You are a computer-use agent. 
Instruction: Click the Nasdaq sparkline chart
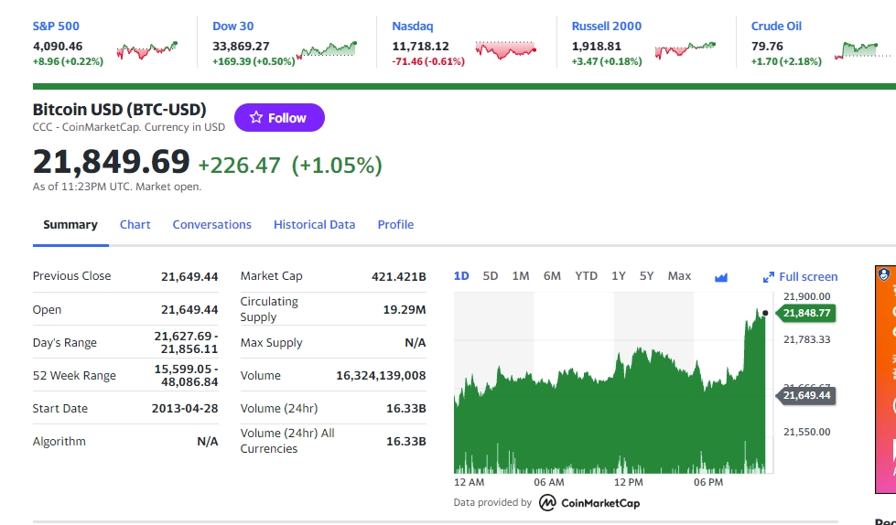(x=506, y=50)
